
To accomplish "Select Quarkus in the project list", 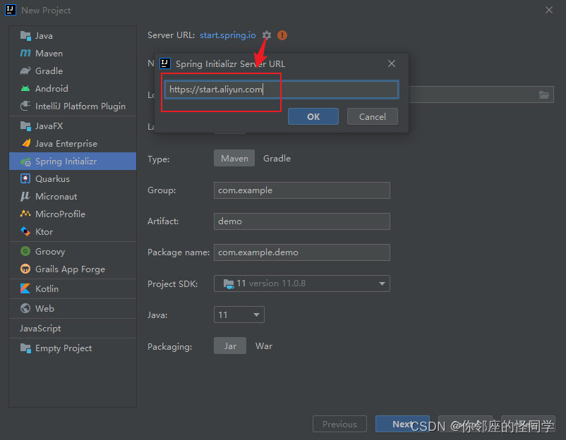I will click(x=73, y=179).
